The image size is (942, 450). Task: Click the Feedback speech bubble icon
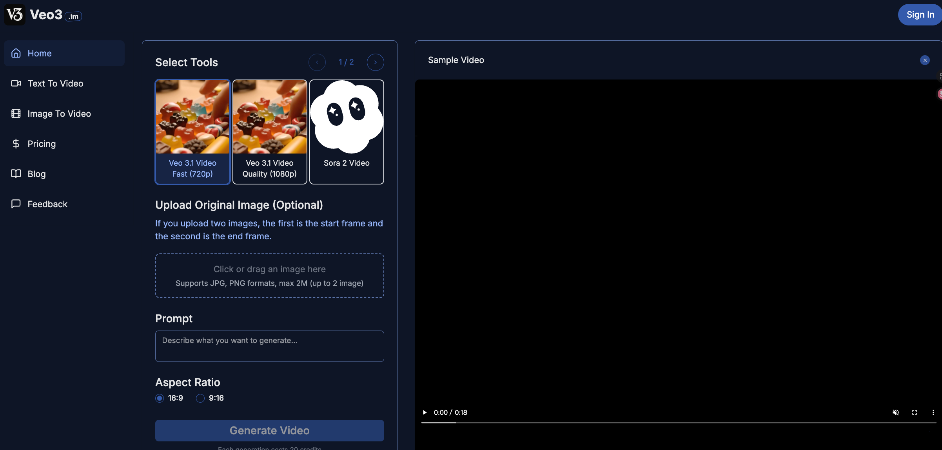16,204
